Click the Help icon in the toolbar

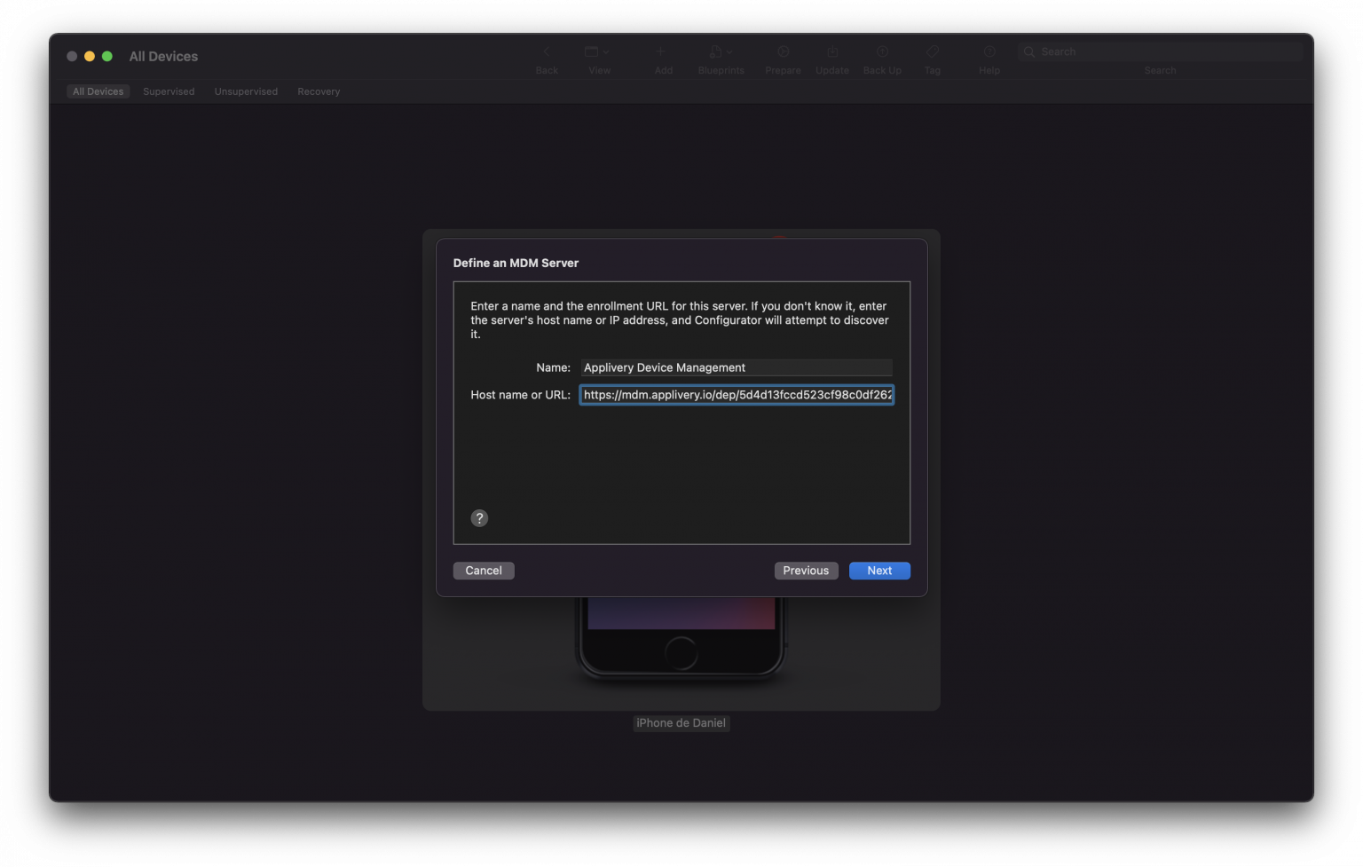[989, 51]
